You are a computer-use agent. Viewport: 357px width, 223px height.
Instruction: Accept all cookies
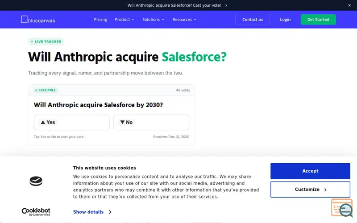[310, 171]
